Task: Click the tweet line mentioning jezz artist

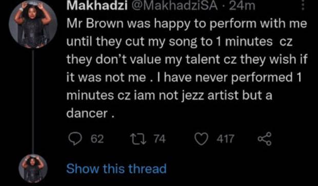Action: (169, 96)
